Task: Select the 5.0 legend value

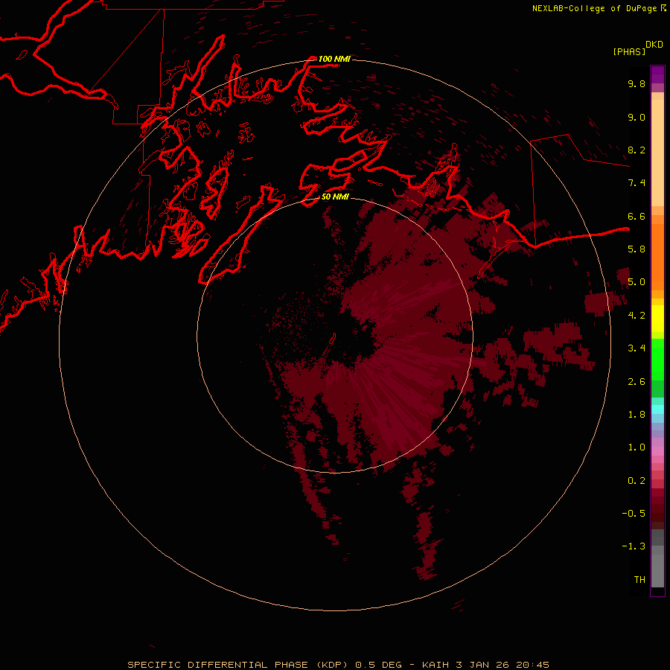Action: pyautogui.click(x=636, y=282)
